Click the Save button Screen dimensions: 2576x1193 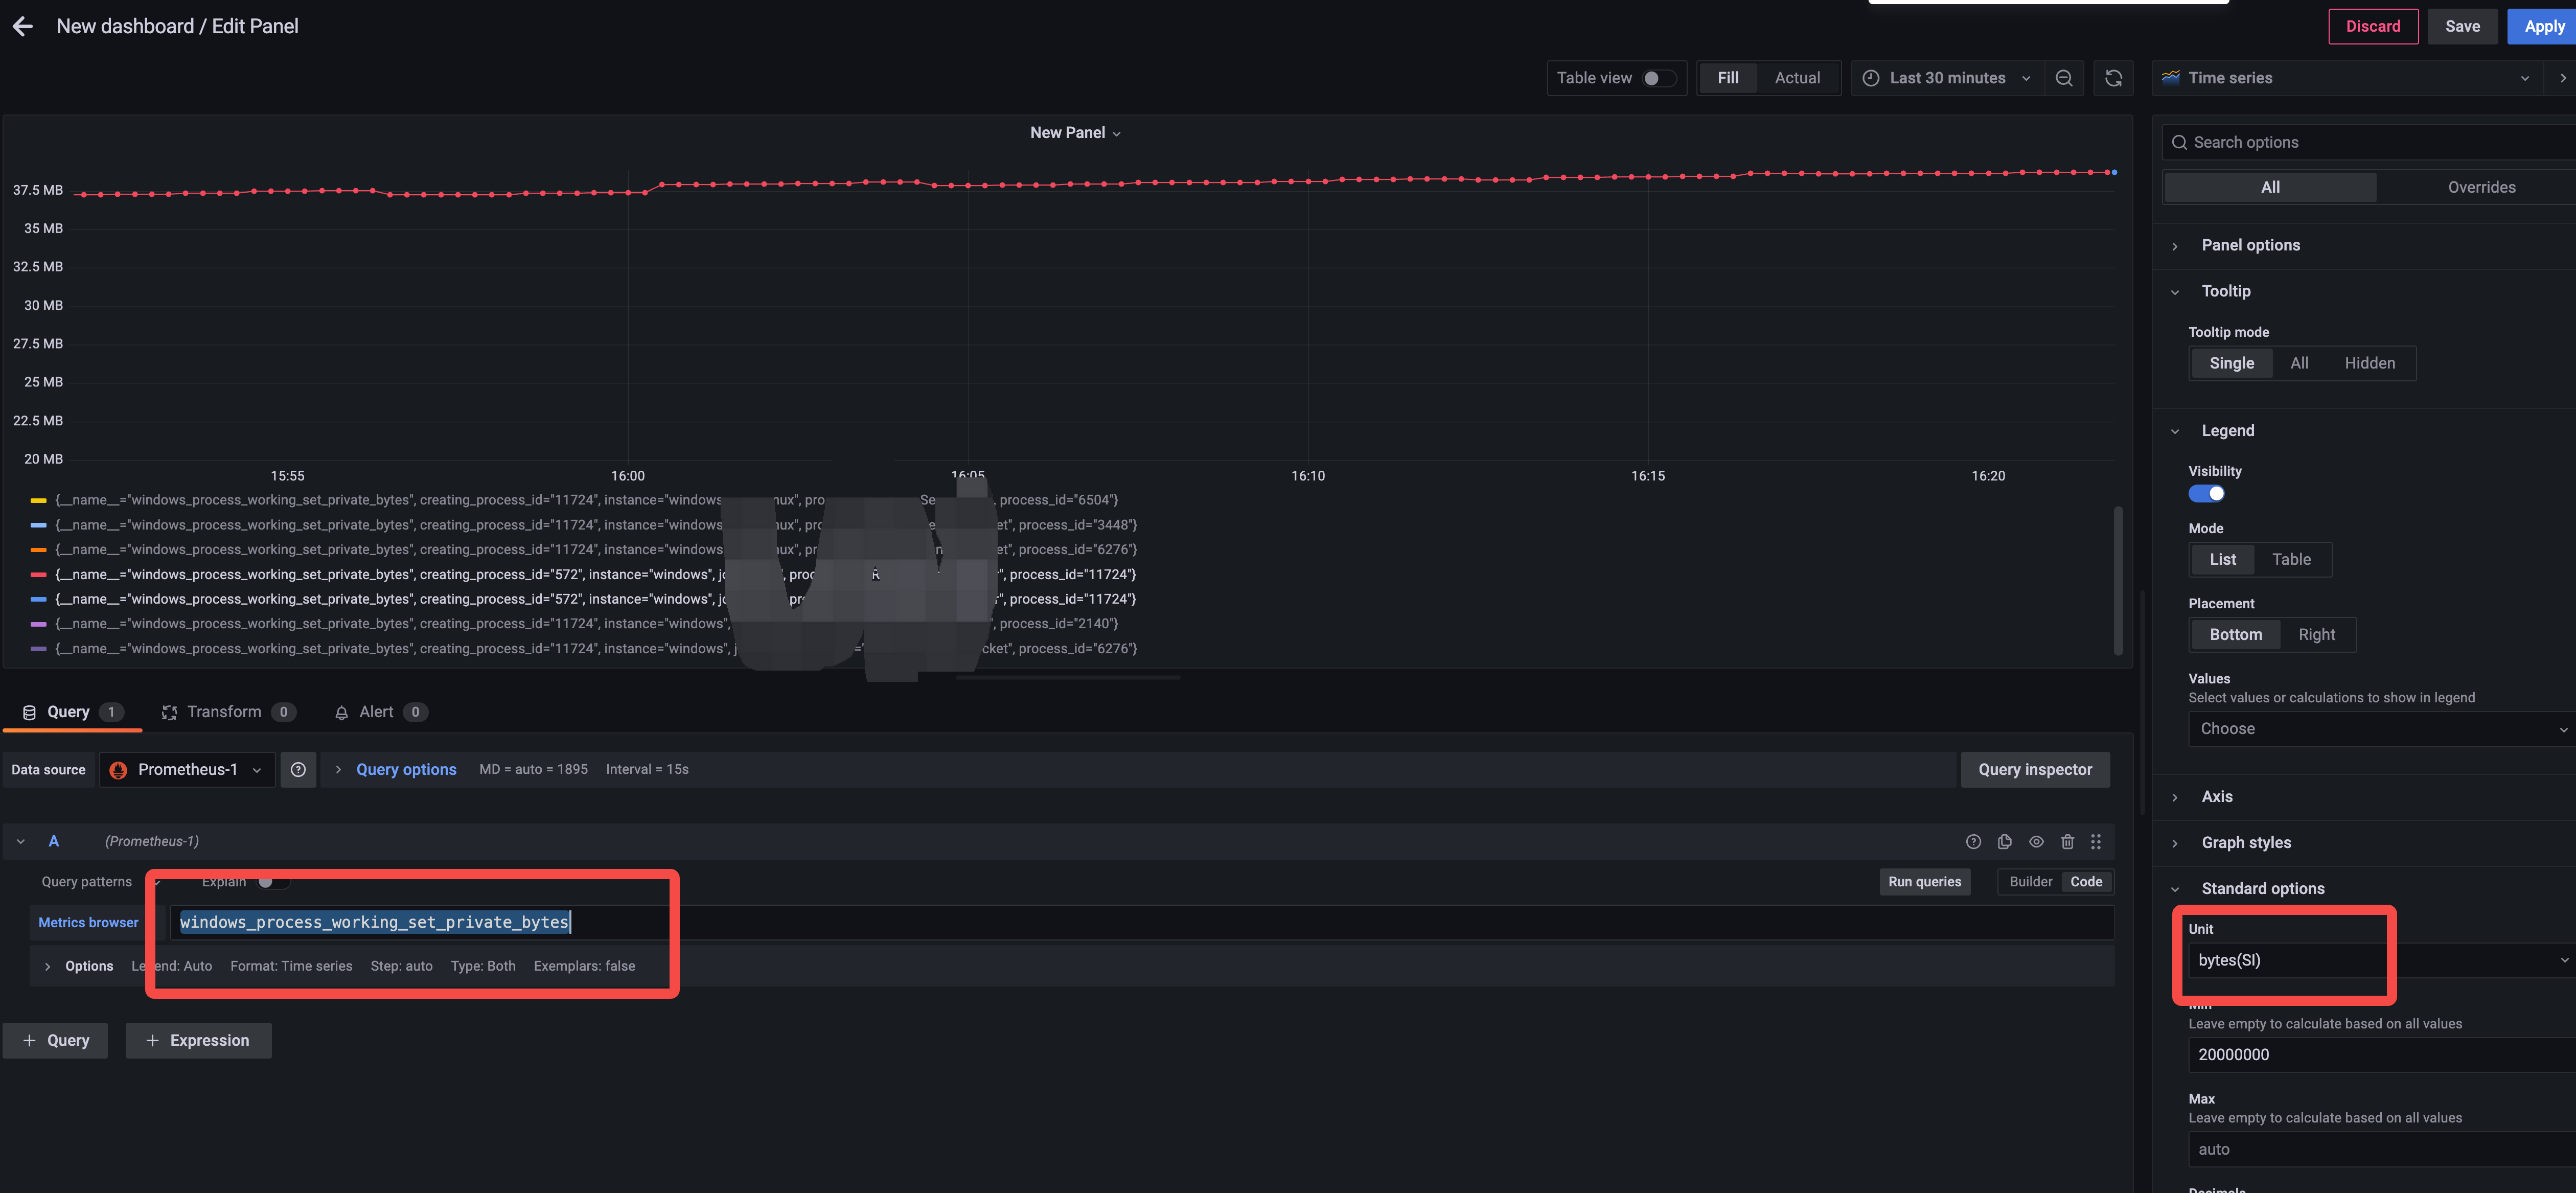tap(2461, 27)
